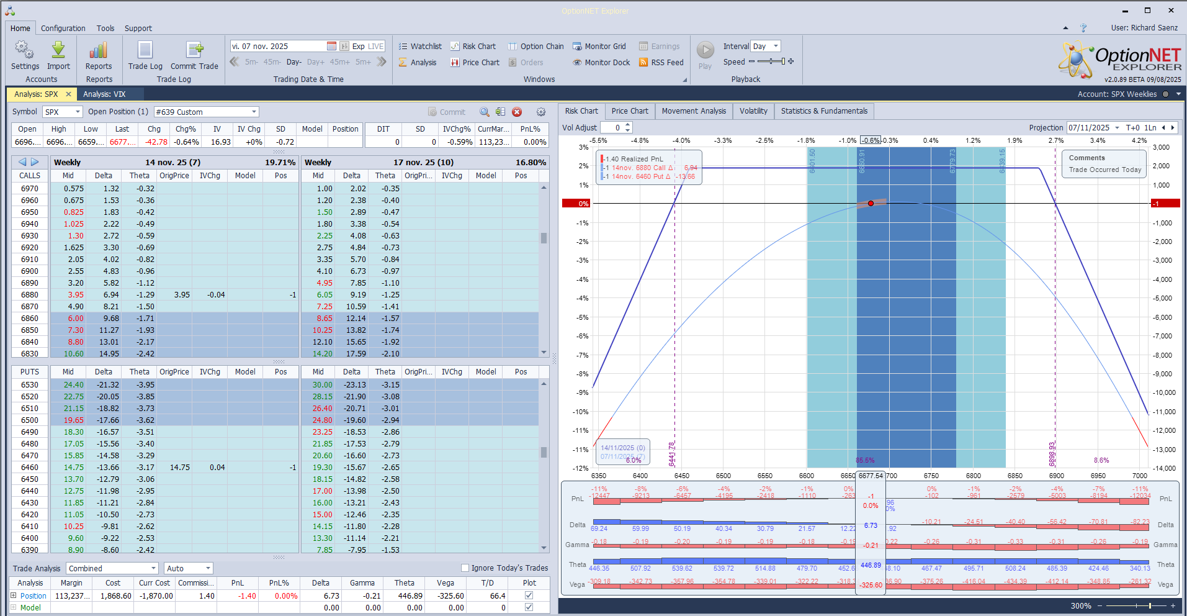The image size is (1187, 616).
Task: Click the magnifier search icon beside Commit
Action: pyautogui.click(x=485, y=112)
